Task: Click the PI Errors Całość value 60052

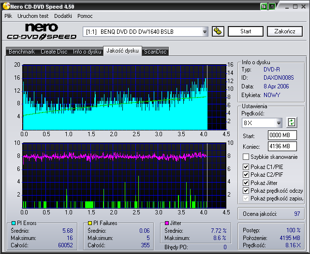Action: (65, 245)
